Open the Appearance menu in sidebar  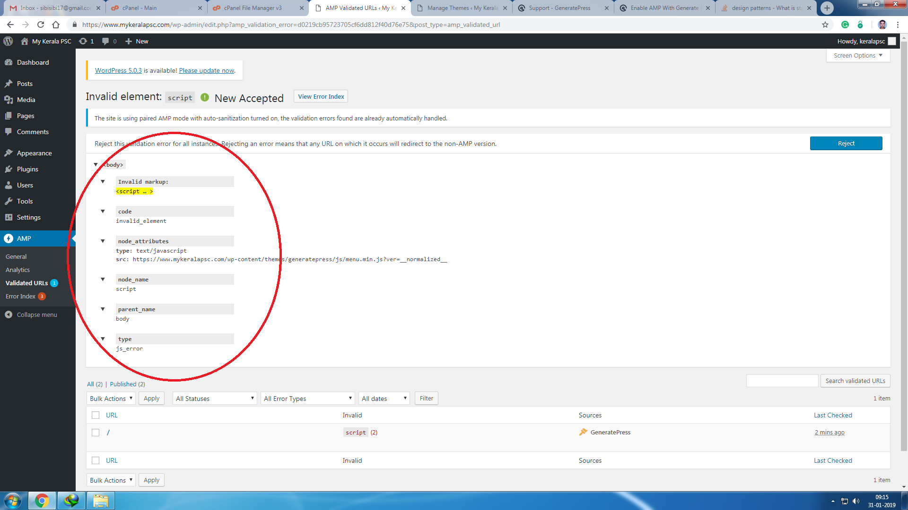point(34,153)
